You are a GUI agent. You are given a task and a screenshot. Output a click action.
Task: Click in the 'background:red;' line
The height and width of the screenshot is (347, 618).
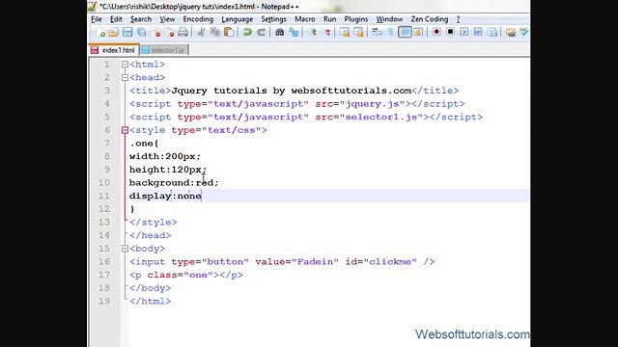coord(174,183)
